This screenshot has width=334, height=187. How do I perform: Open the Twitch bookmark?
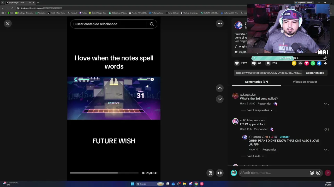click(83, 13)
